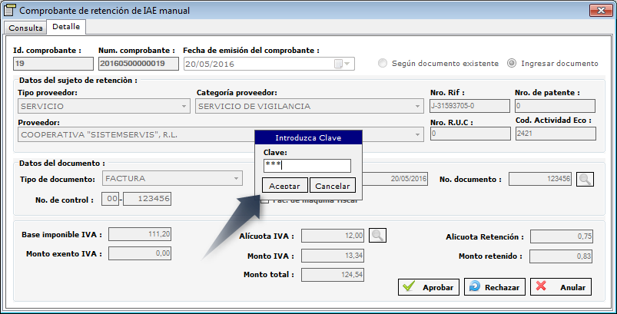
Task: Expand the Tipo de documento dropdown
Action: click(x=236, y=178)
